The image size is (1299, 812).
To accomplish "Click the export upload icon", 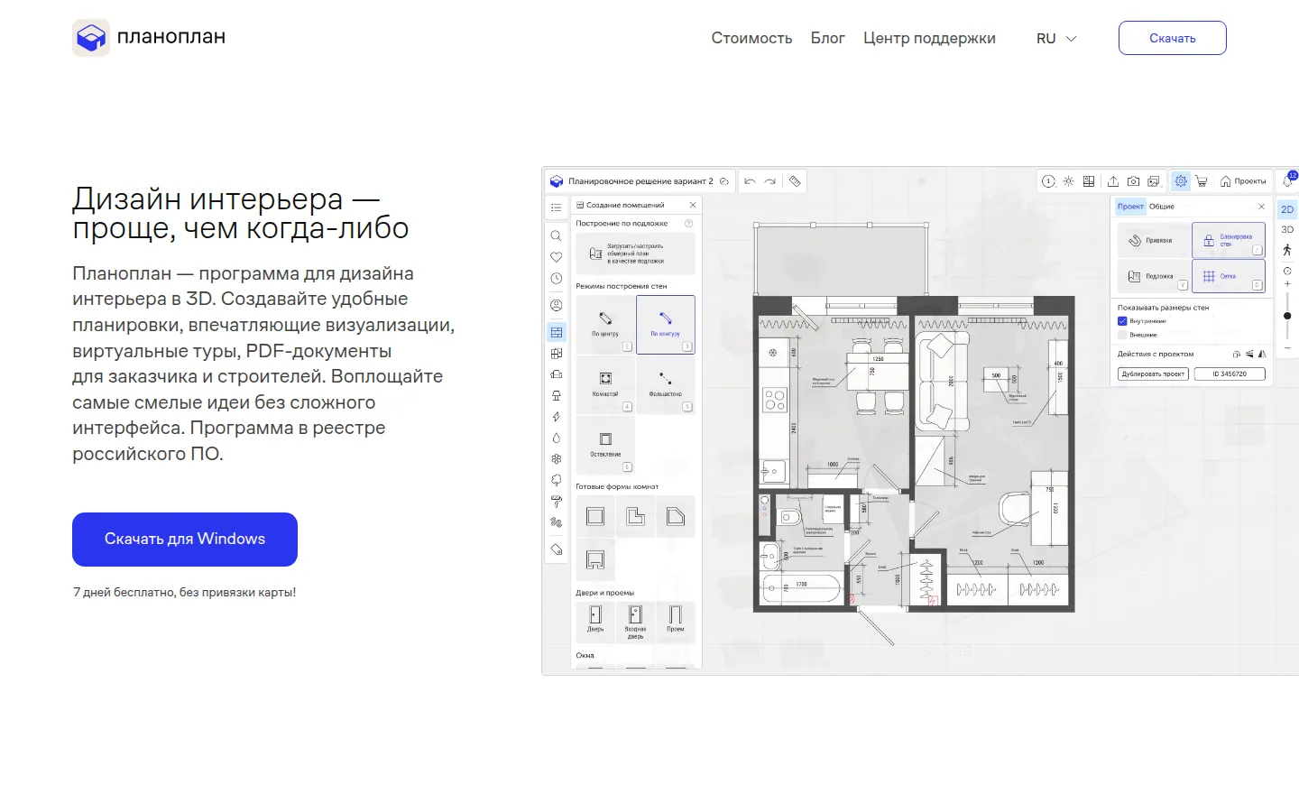I will [x=1113, y=181].
